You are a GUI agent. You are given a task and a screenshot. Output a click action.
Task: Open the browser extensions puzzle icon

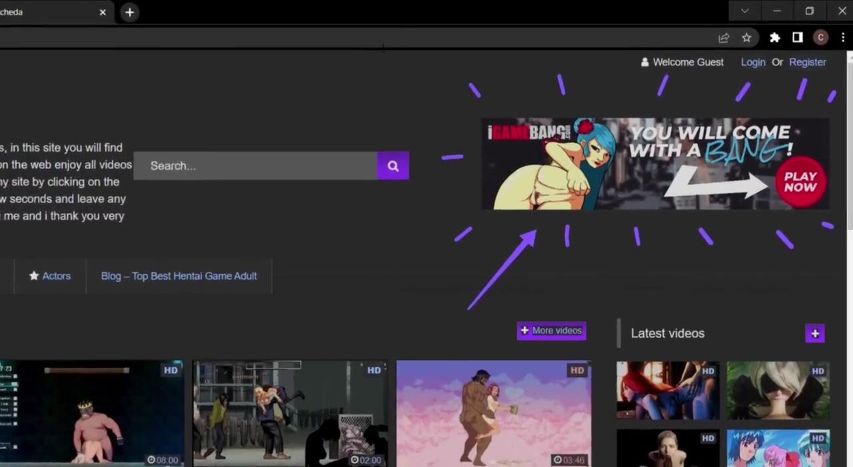(774, 38)
